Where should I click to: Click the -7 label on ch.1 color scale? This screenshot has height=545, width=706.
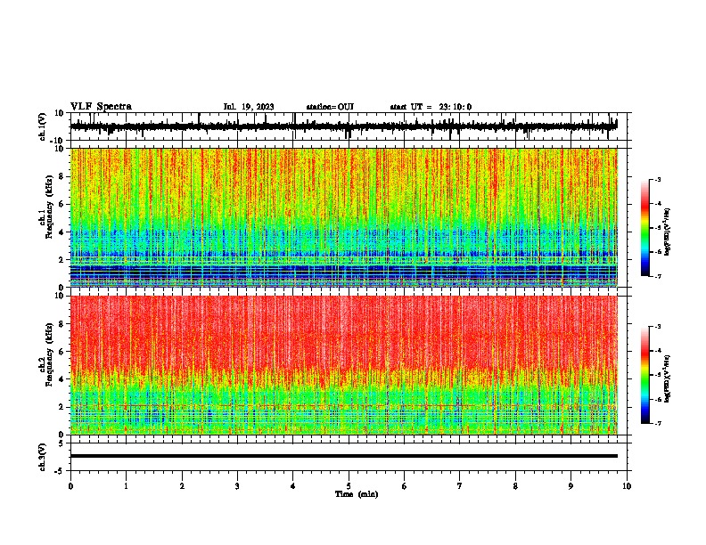point(657,276)
